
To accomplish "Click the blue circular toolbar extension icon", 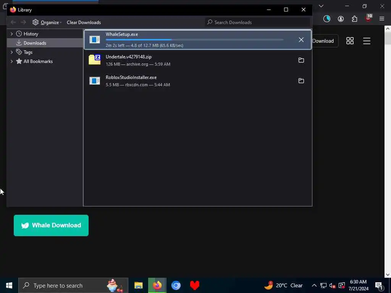I will click(x=327, y=19).
